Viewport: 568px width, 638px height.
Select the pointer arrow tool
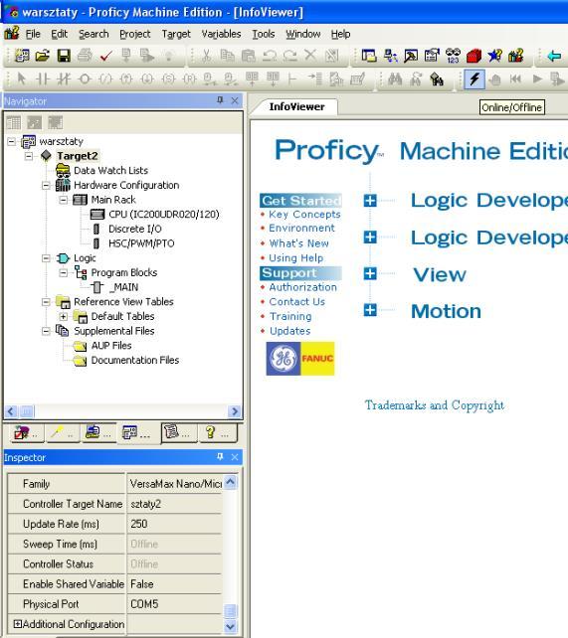point(21,79)
